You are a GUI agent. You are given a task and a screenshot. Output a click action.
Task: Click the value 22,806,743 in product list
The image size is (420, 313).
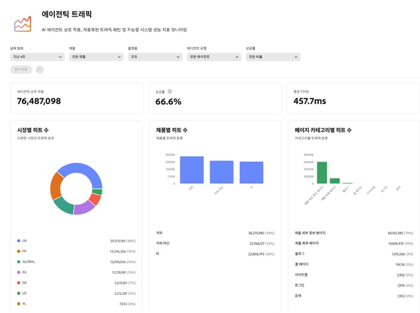[x=256, y=254]
